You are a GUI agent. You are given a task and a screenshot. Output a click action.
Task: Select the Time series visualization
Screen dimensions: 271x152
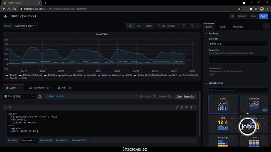point(254,104)
